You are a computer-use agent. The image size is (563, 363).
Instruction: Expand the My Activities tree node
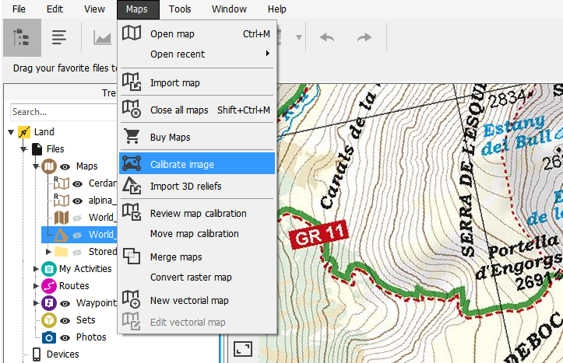(x=36, y=269)
